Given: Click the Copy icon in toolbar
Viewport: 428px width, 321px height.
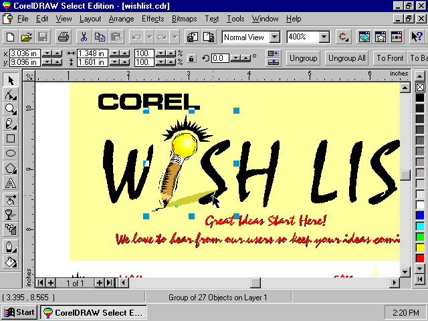Looking at the screenshot, I should coord(100,37).
